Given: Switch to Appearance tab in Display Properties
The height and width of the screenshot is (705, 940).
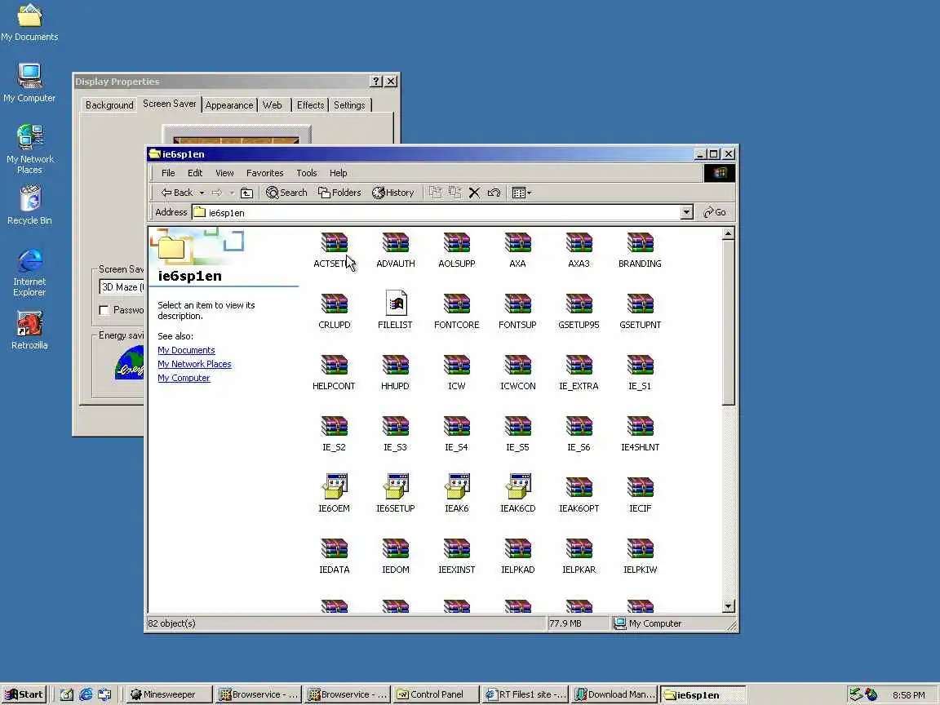Looking at the screenshot, I should pyautogui.click(x=229, y=105).
